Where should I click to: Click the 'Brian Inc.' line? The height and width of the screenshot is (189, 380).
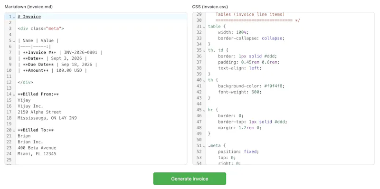(30, 142)
